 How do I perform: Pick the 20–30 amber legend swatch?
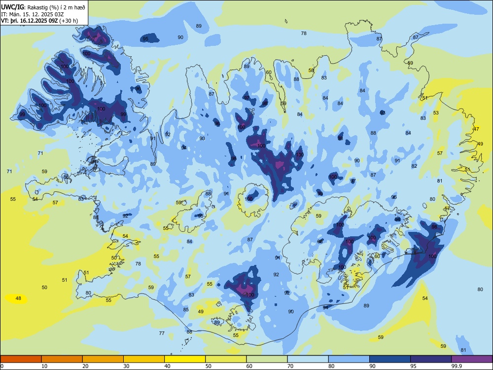[x=103, y=359]
